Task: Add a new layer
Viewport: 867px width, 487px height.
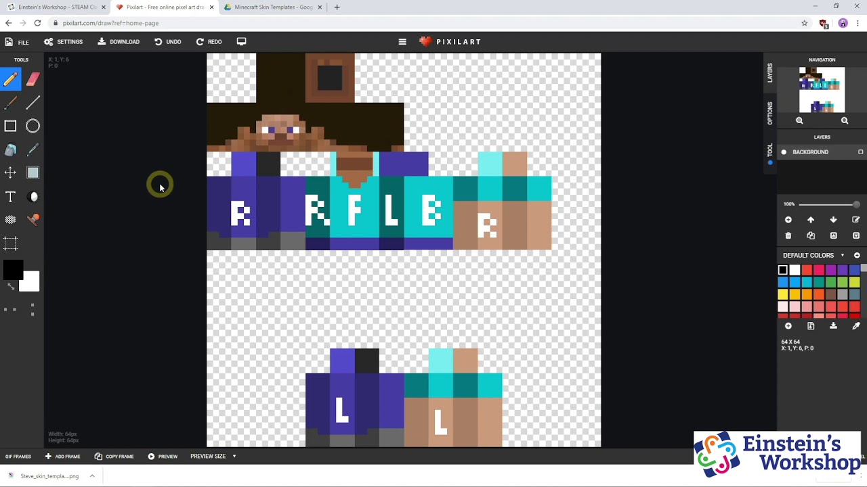Action: (x=788, y=220)
